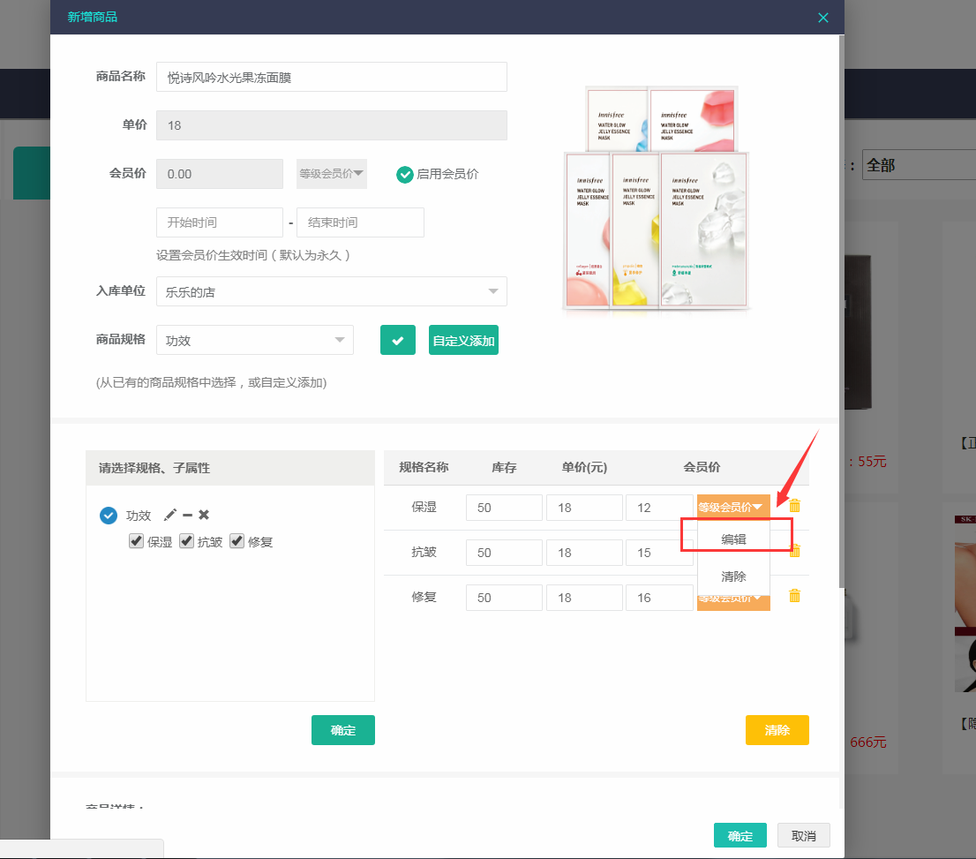This screenshot has width=976, height=859.
Task: Toggle the 保湿 checkbox
Action: (136, 540)
